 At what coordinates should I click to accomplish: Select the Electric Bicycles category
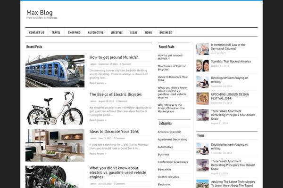(168, 177)
